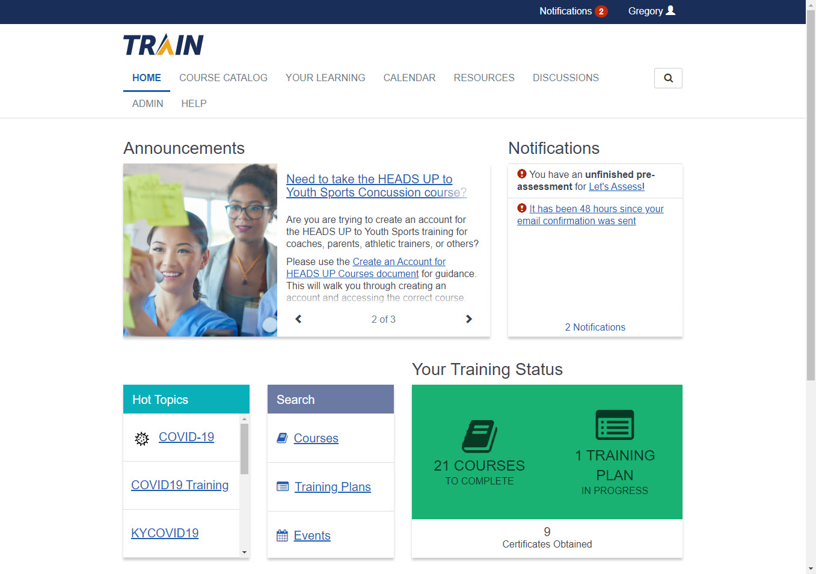
Task: Go to next announcement arrow
Action: tap(469, 319)
